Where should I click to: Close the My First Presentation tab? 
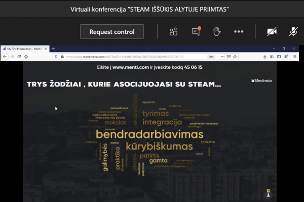click(x=46, y=48)
